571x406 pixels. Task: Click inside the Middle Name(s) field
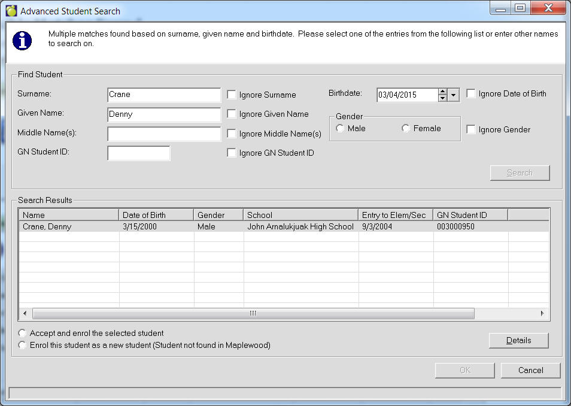click(x=164, y=134)
